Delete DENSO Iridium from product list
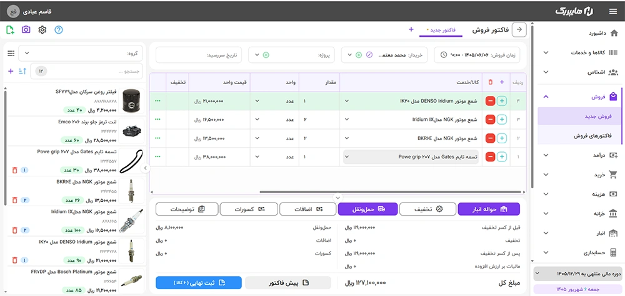This screenshot has width=625, height=296. 15,260
